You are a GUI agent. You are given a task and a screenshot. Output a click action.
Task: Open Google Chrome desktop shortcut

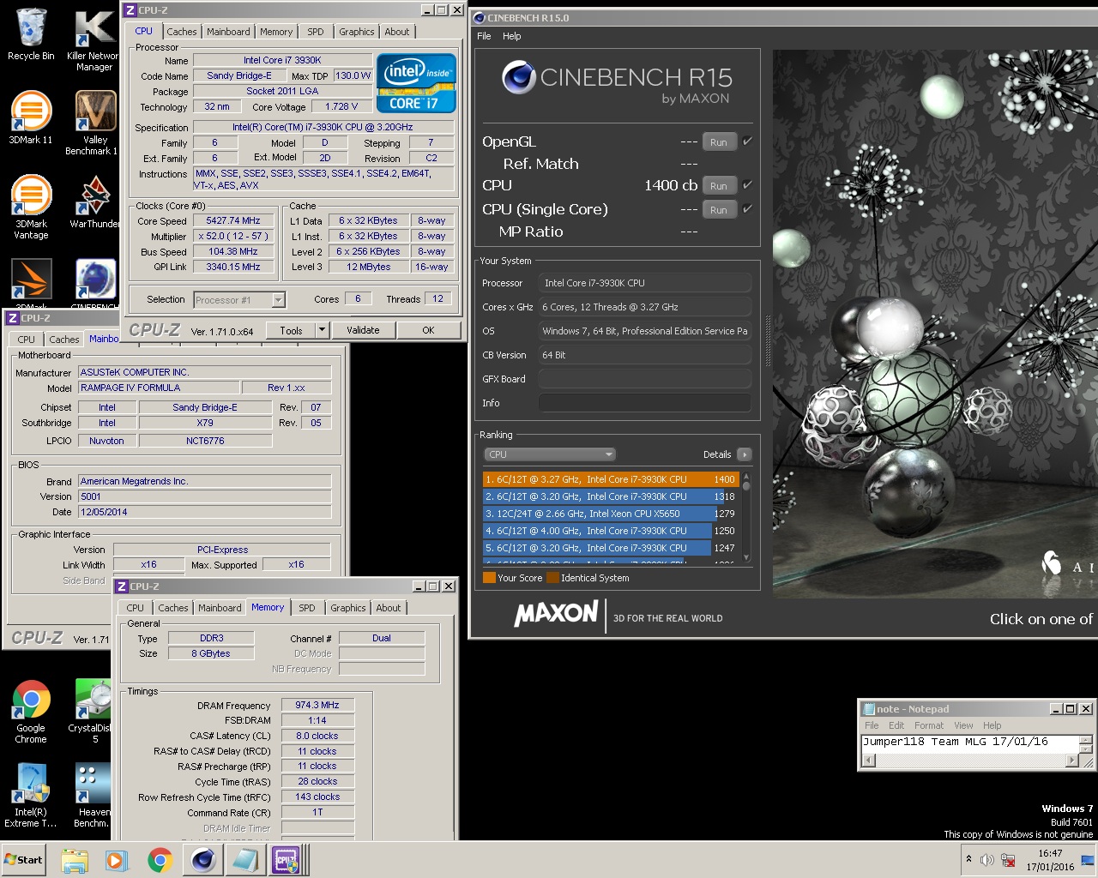click(x=31, y=711)
